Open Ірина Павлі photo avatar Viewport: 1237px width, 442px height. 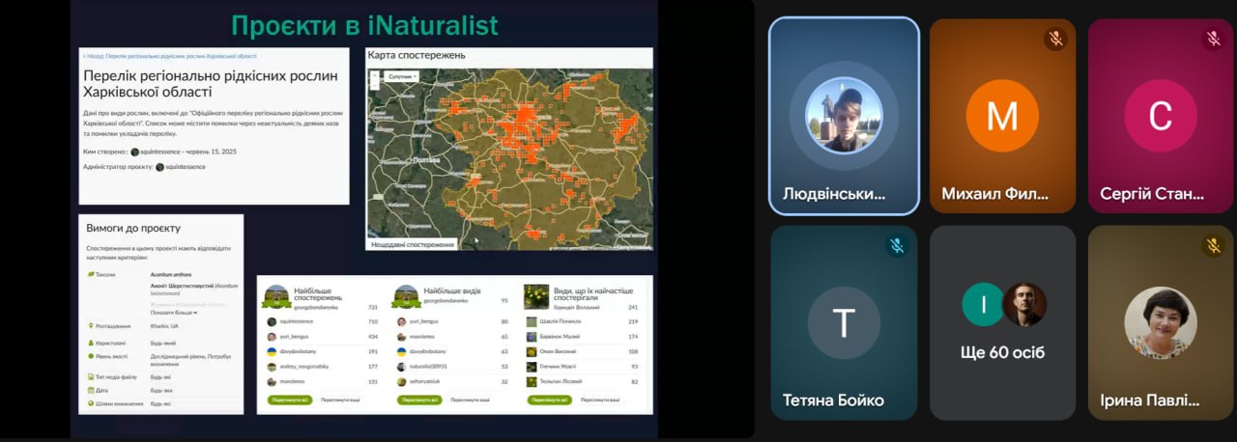pyautogui.click(x=1161, y=322)
